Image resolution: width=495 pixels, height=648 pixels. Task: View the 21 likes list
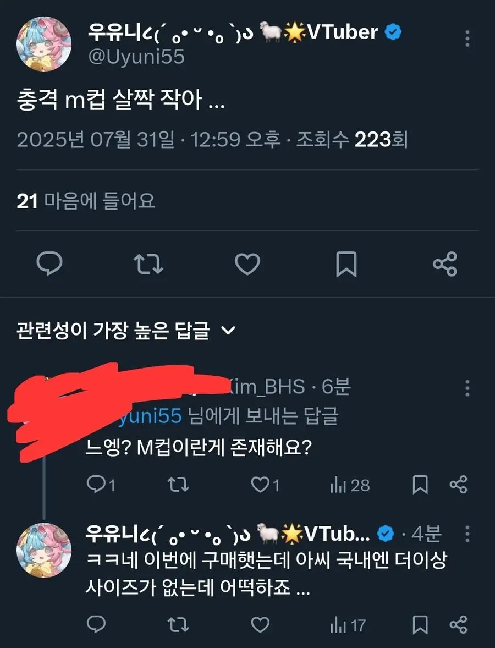[x=86, y=201]
